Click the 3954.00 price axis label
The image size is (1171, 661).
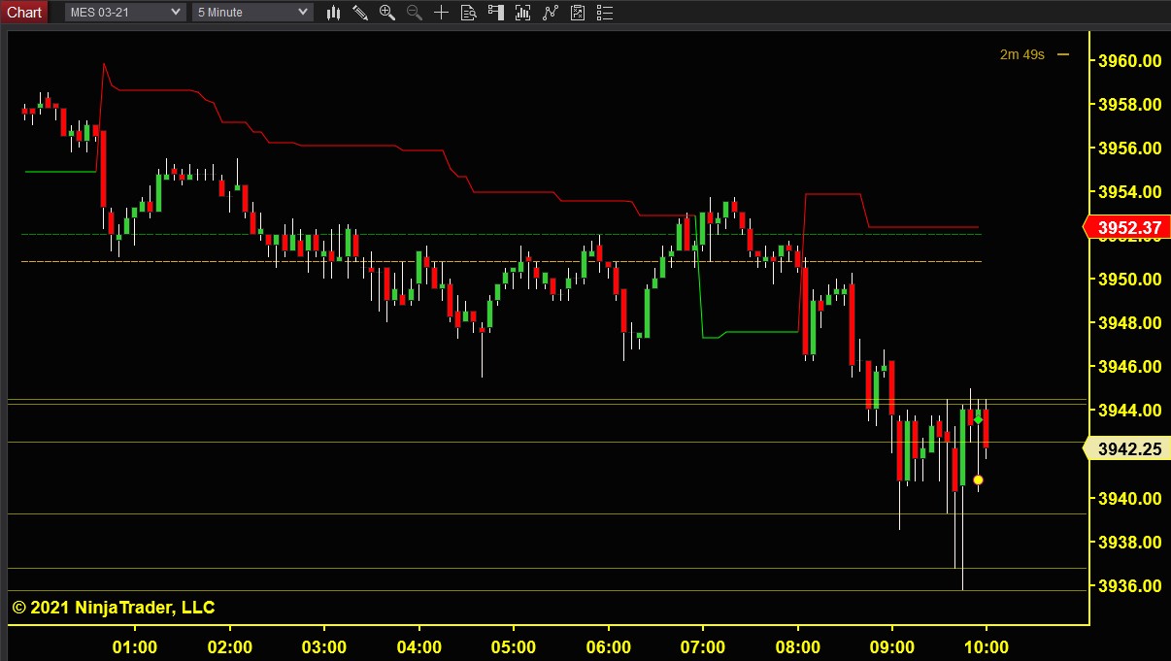(x=1129, y=191)
